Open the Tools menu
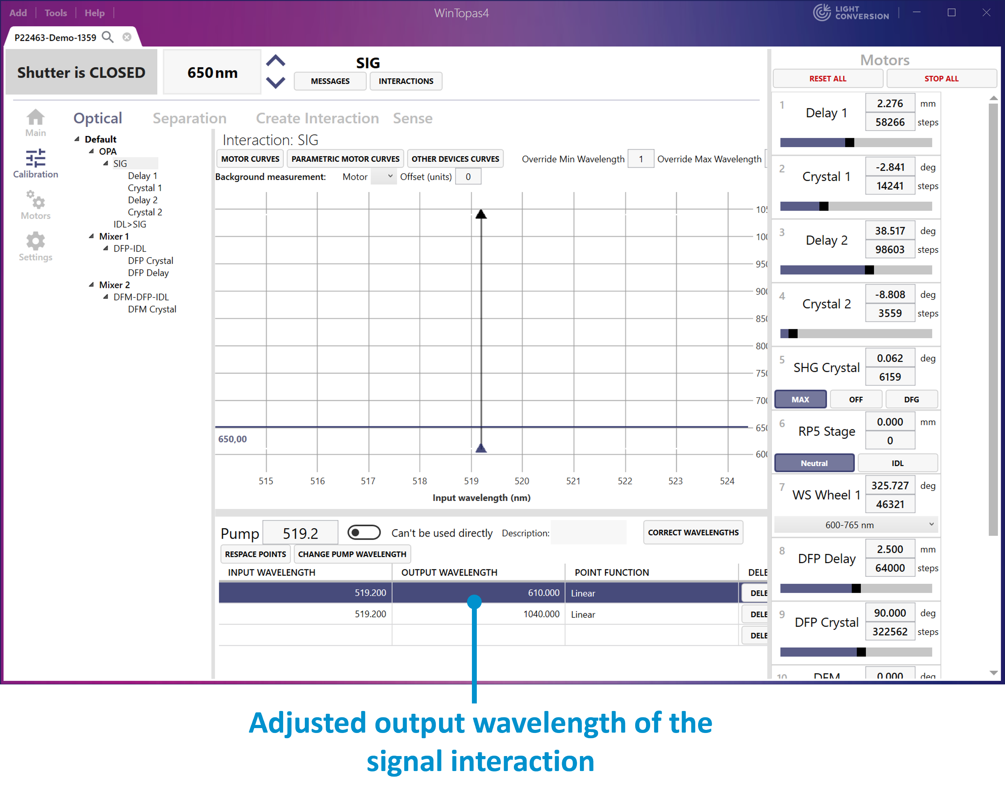 [56, 13]
